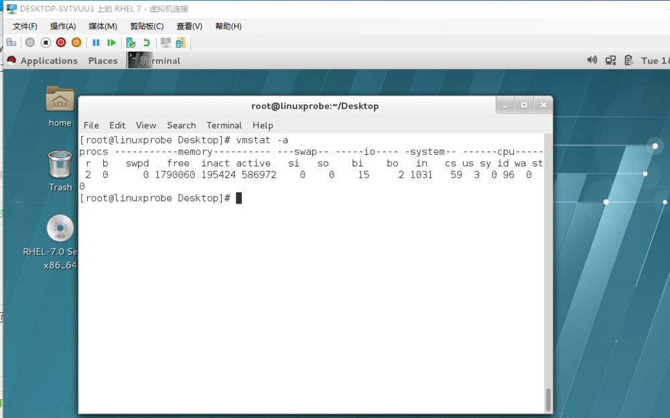The image size is (670, 418).
Task: Open the Trash from the desktop
Action: point(60,165)
